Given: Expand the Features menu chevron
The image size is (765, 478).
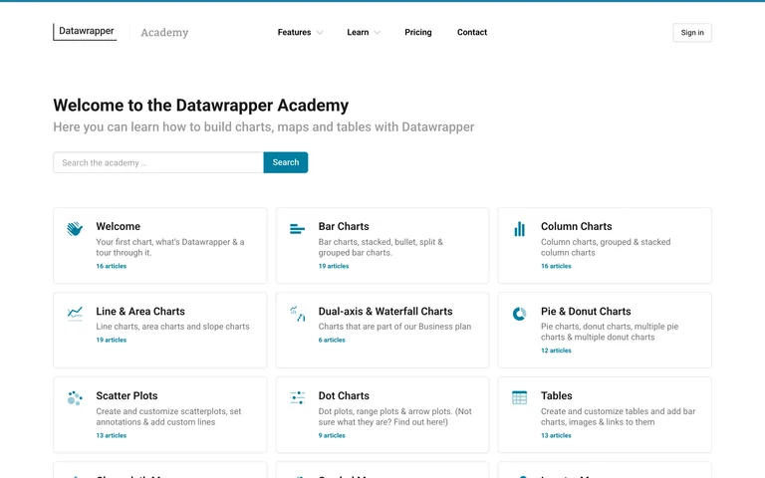Looking at the screenshot, I should click(x=320, y=33).
